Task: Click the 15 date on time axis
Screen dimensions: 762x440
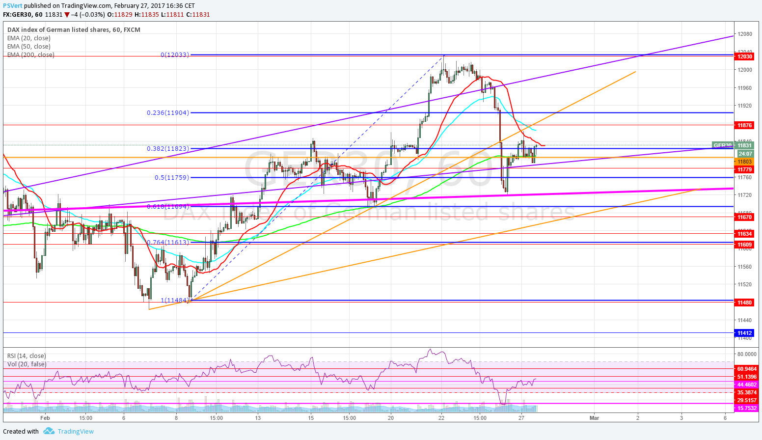Action: click(x=310, y=418)
